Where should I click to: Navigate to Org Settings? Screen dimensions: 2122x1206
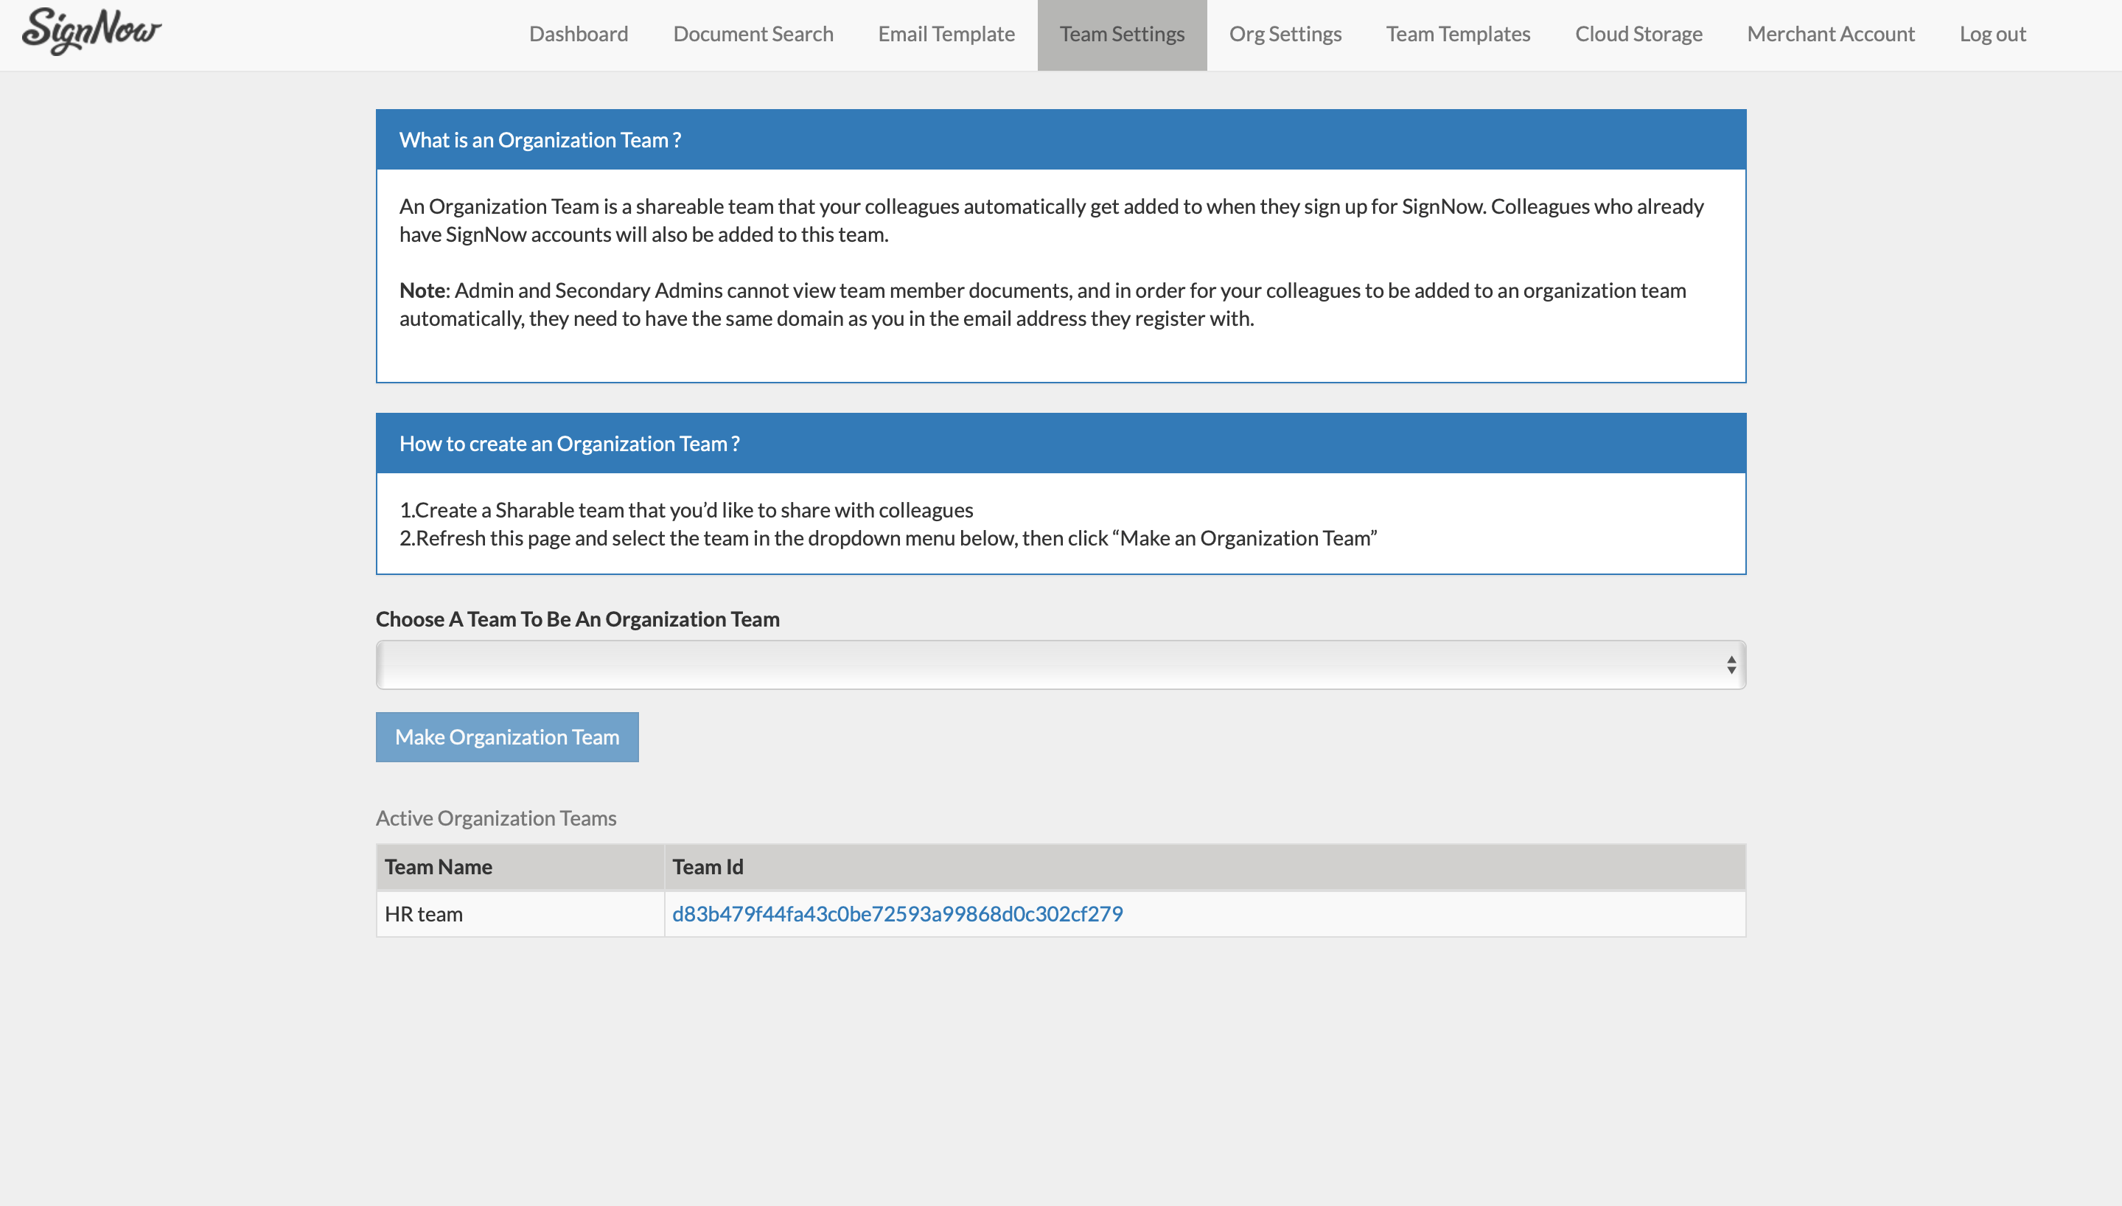pos(1284,34)
